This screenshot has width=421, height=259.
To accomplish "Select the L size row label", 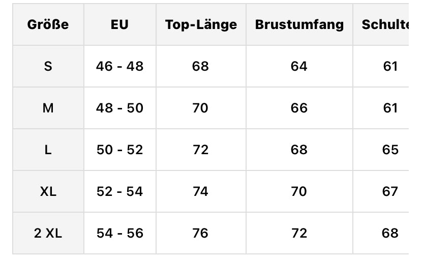I will point(48,150).
